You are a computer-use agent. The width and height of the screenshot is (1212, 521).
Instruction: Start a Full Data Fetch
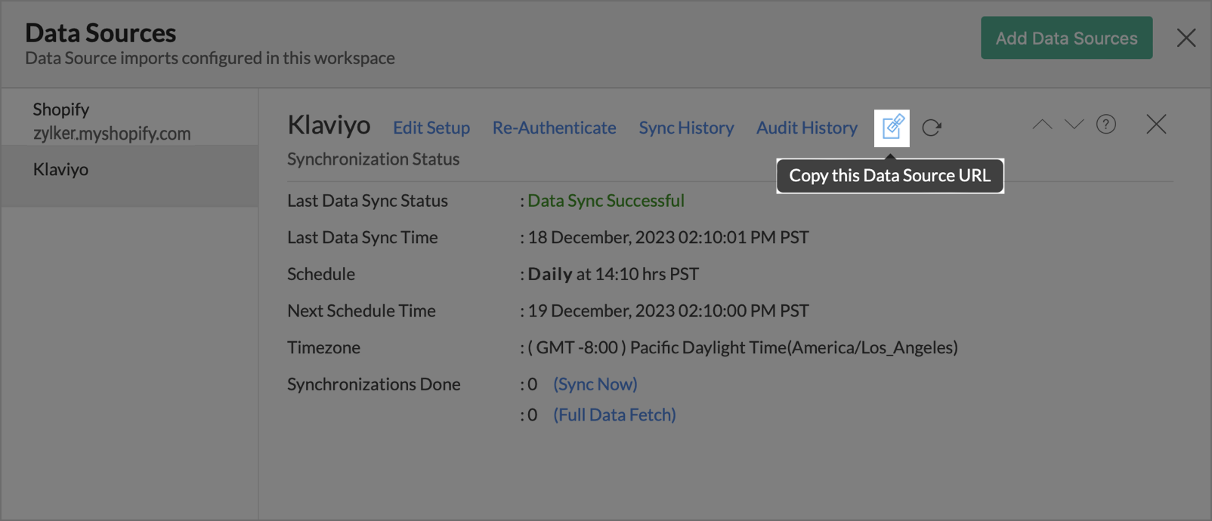(614, 415)
